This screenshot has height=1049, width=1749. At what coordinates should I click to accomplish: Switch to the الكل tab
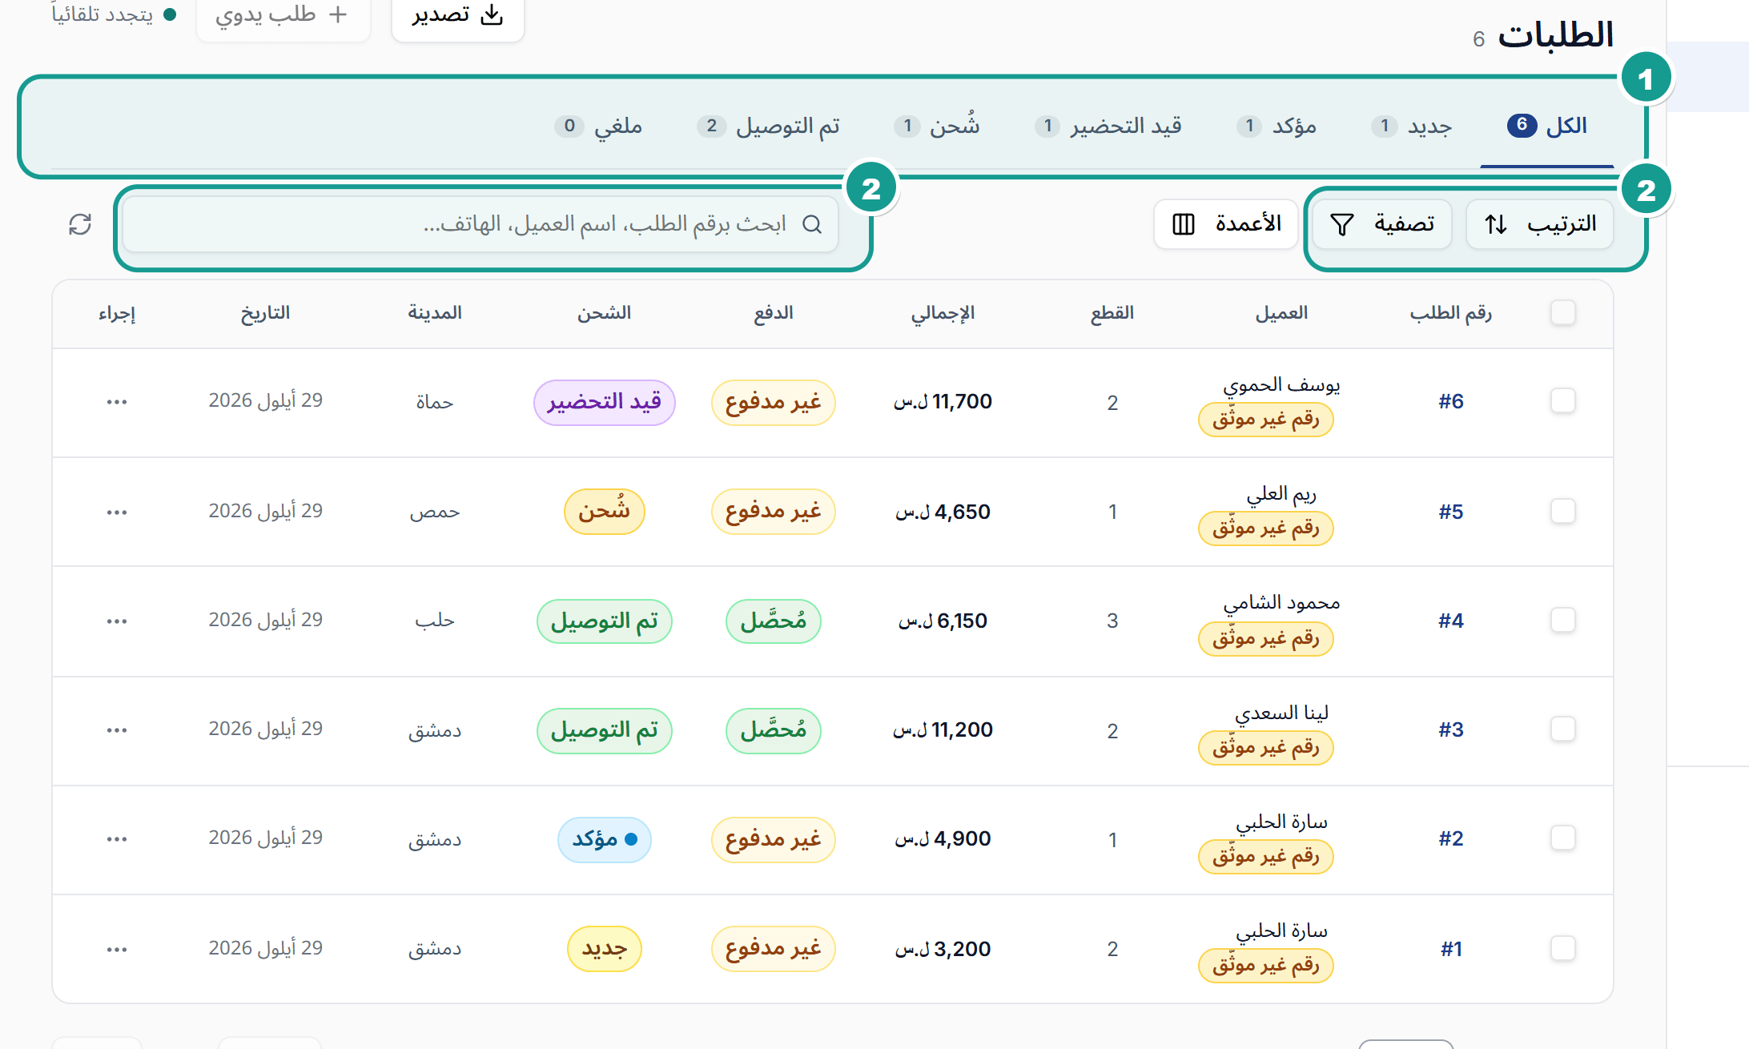point(1547,127)
